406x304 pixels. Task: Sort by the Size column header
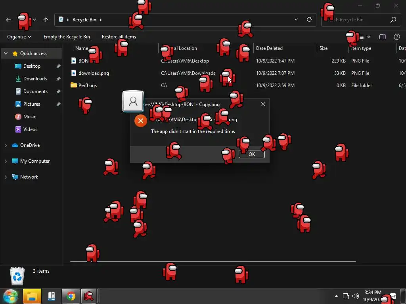324,48
